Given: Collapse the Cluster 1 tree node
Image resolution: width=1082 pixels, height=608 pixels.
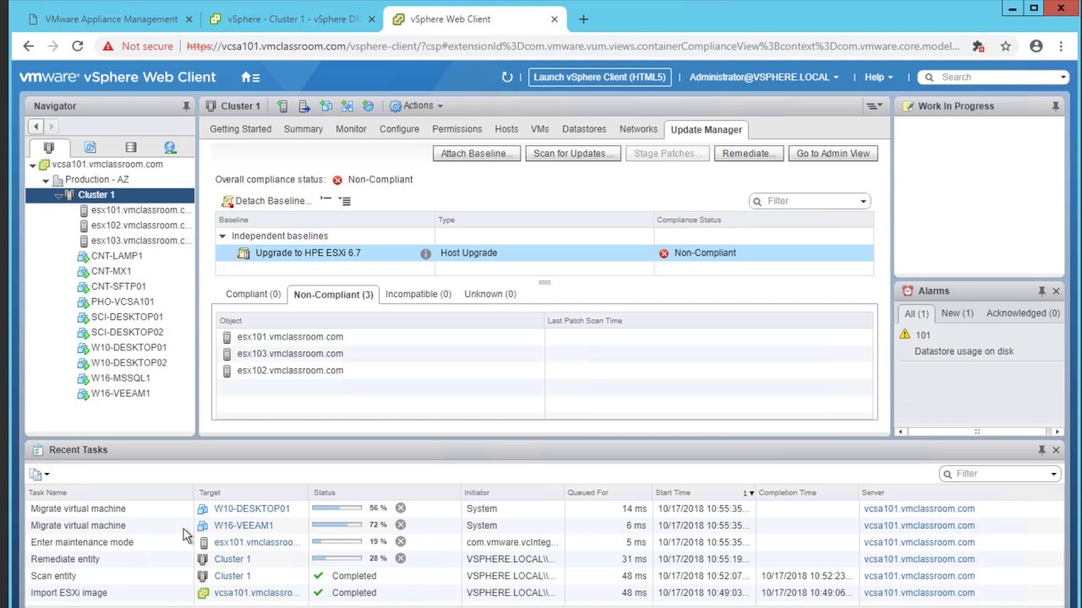Looking at the screenshot, I should (x=58, y=195).
